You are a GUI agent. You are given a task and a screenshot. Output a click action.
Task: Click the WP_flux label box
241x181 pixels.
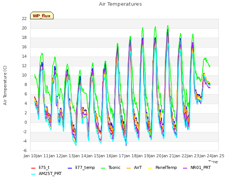tap(42, 15)
